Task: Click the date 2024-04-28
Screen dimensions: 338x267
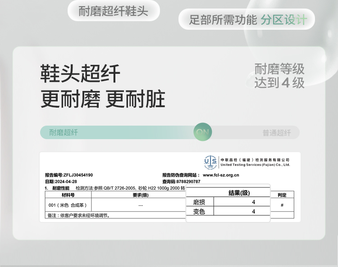Action: click(x=66, y=181)
